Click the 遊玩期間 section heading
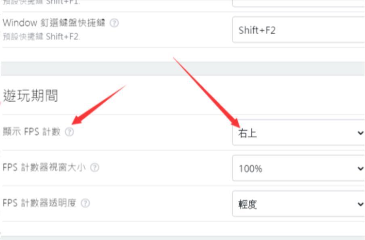This screenshot has height=240, width=365. coord(31,95)
